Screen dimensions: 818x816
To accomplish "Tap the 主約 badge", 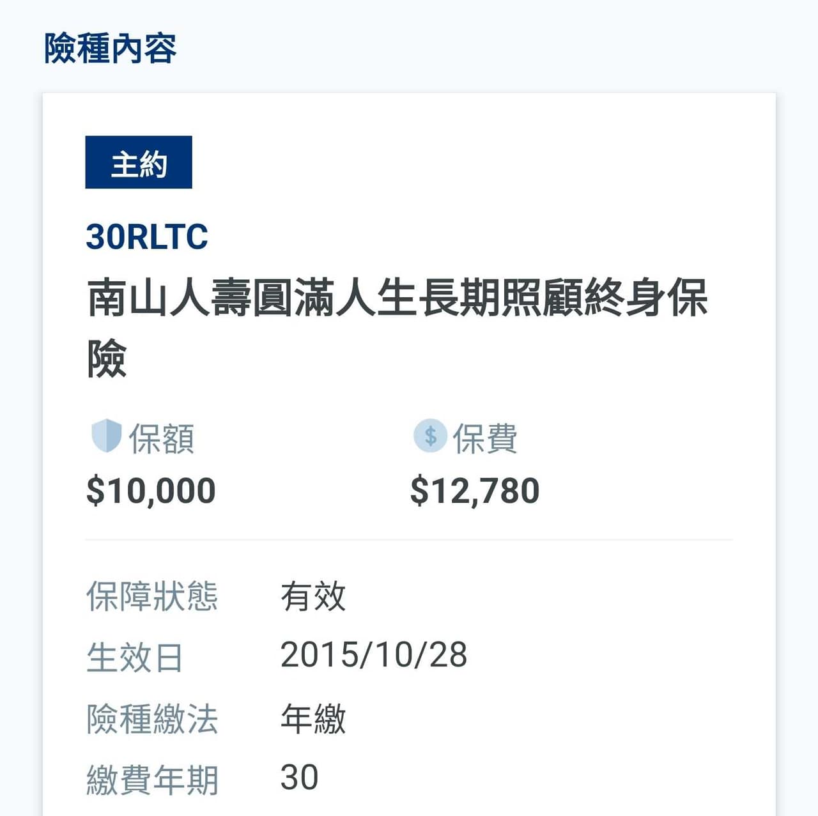I will 139,162.
